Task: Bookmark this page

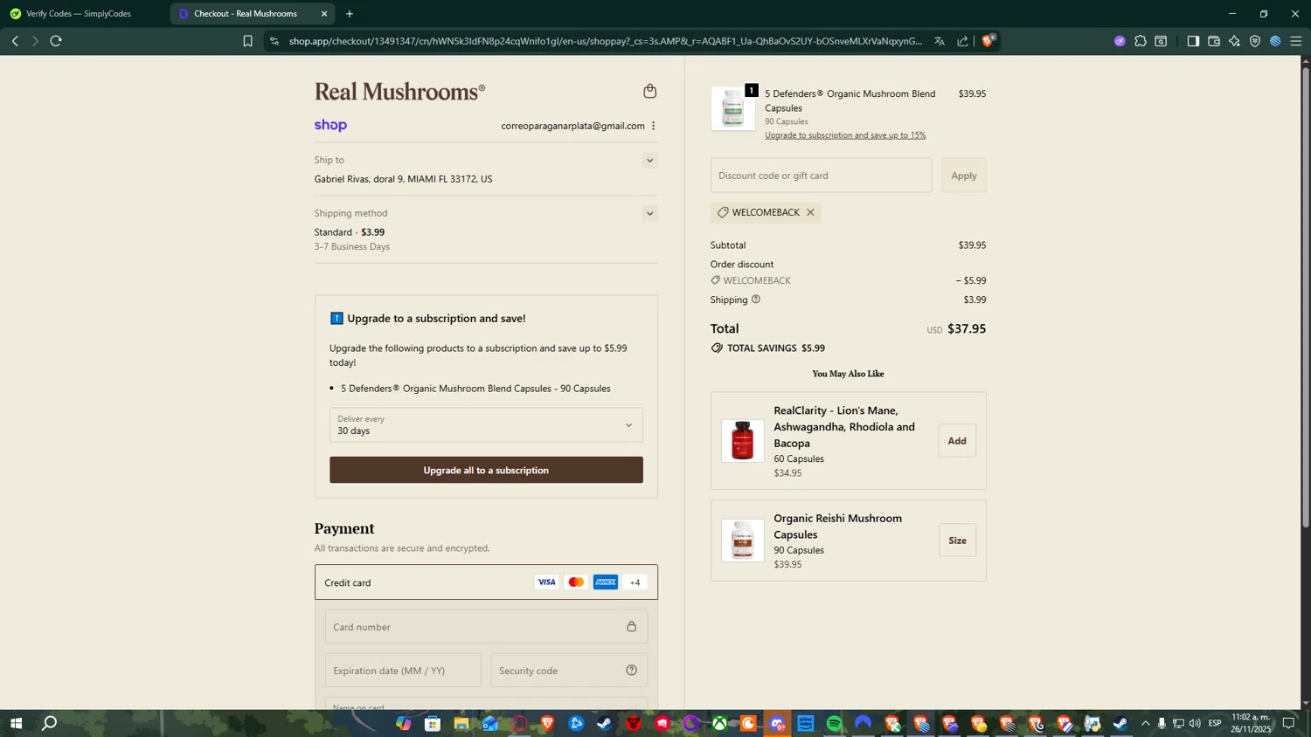Action: pyautogui.click(x=247, y=41)
